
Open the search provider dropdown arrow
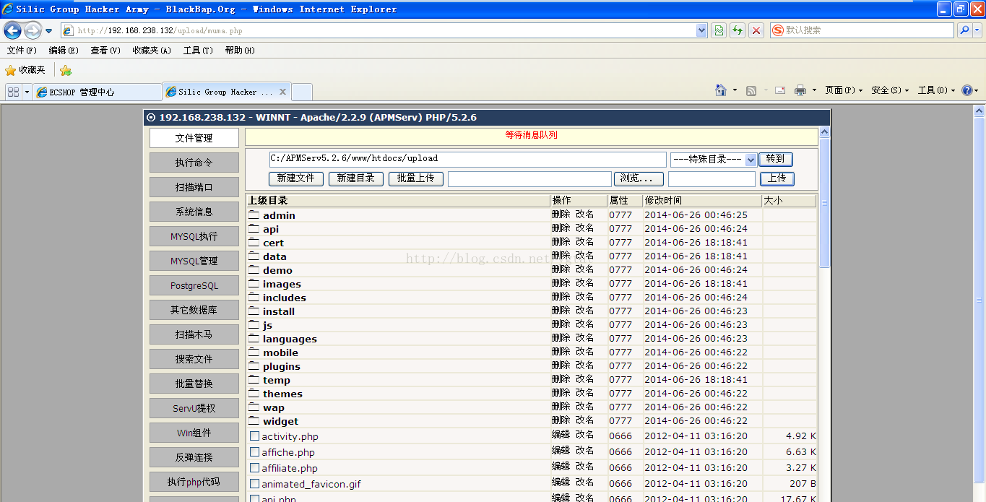click(977, 30)
